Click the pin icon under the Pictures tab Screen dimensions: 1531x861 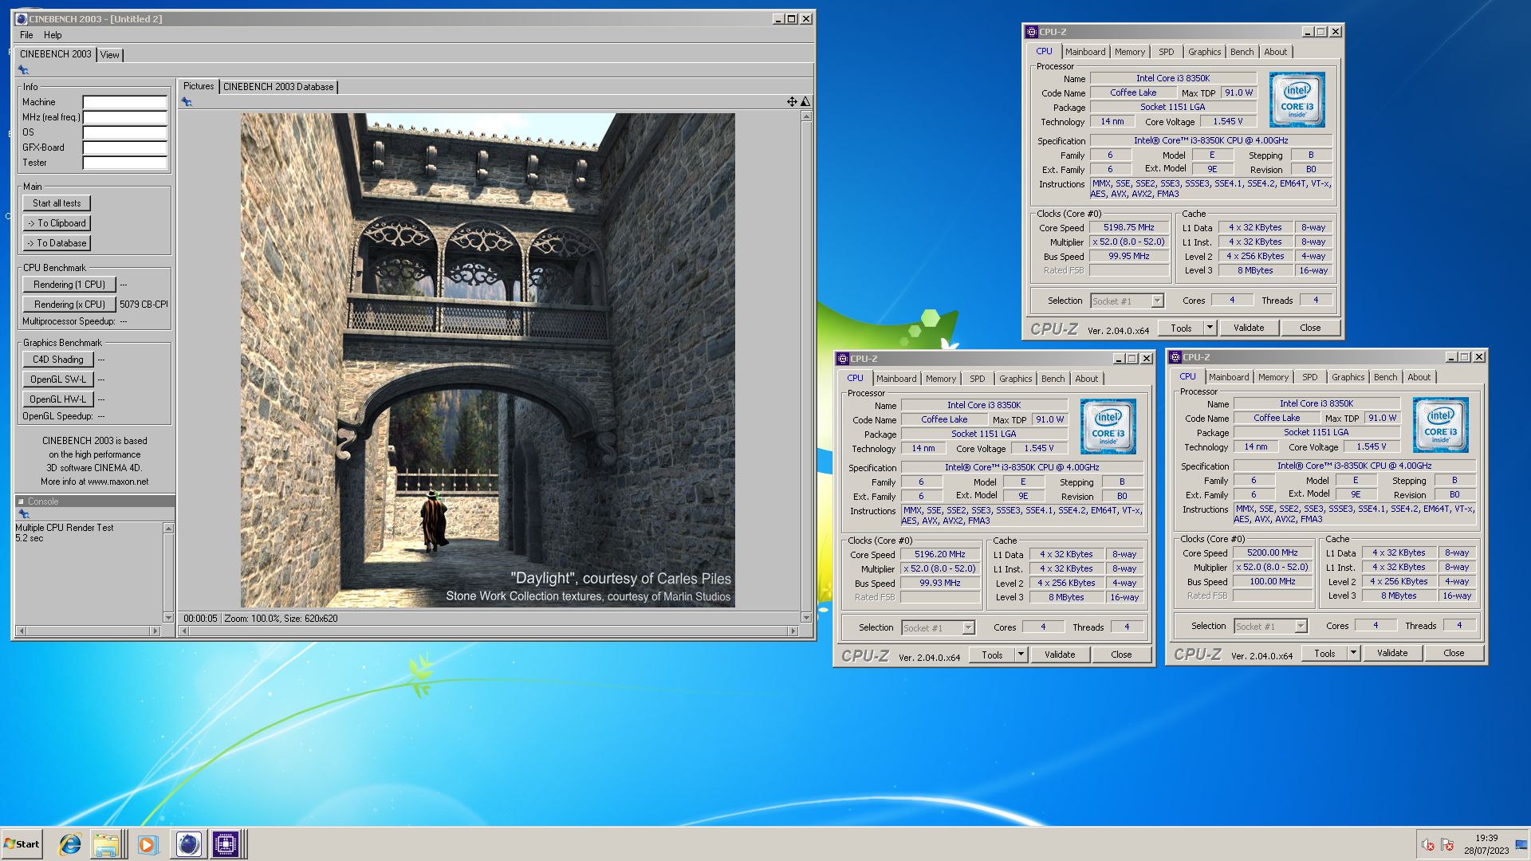(x=187, y=102)
